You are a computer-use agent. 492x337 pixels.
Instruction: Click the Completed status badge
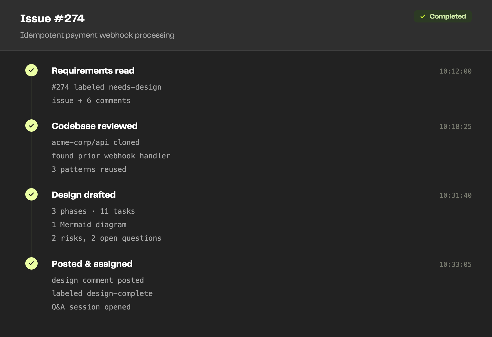(x=443, y=16)
